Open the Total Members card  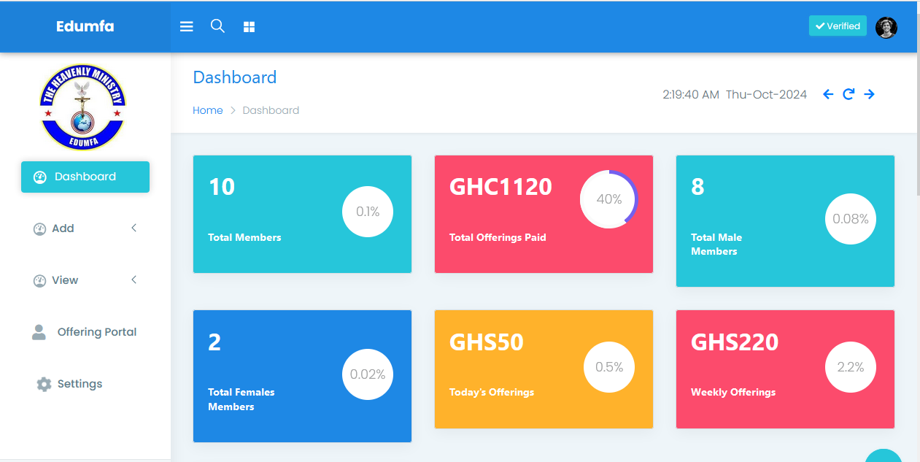pos(302,215)
